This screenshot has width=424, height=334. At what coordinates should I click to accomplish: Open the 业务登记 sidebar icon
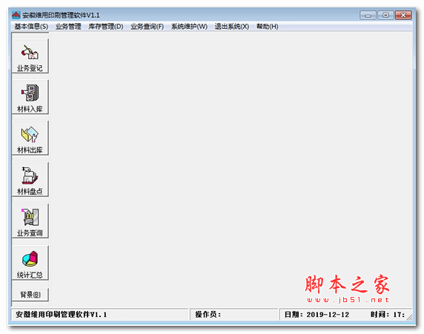point(30,56)
